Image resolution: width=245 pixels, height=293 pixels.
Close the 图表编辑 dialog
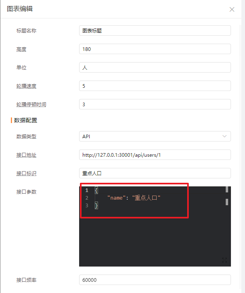(x=232, y=9)
